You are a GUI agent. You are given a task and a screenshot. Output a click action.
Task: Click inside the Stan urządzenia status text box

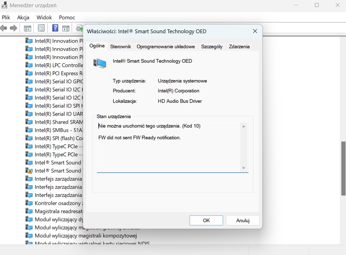pos(173,147)
